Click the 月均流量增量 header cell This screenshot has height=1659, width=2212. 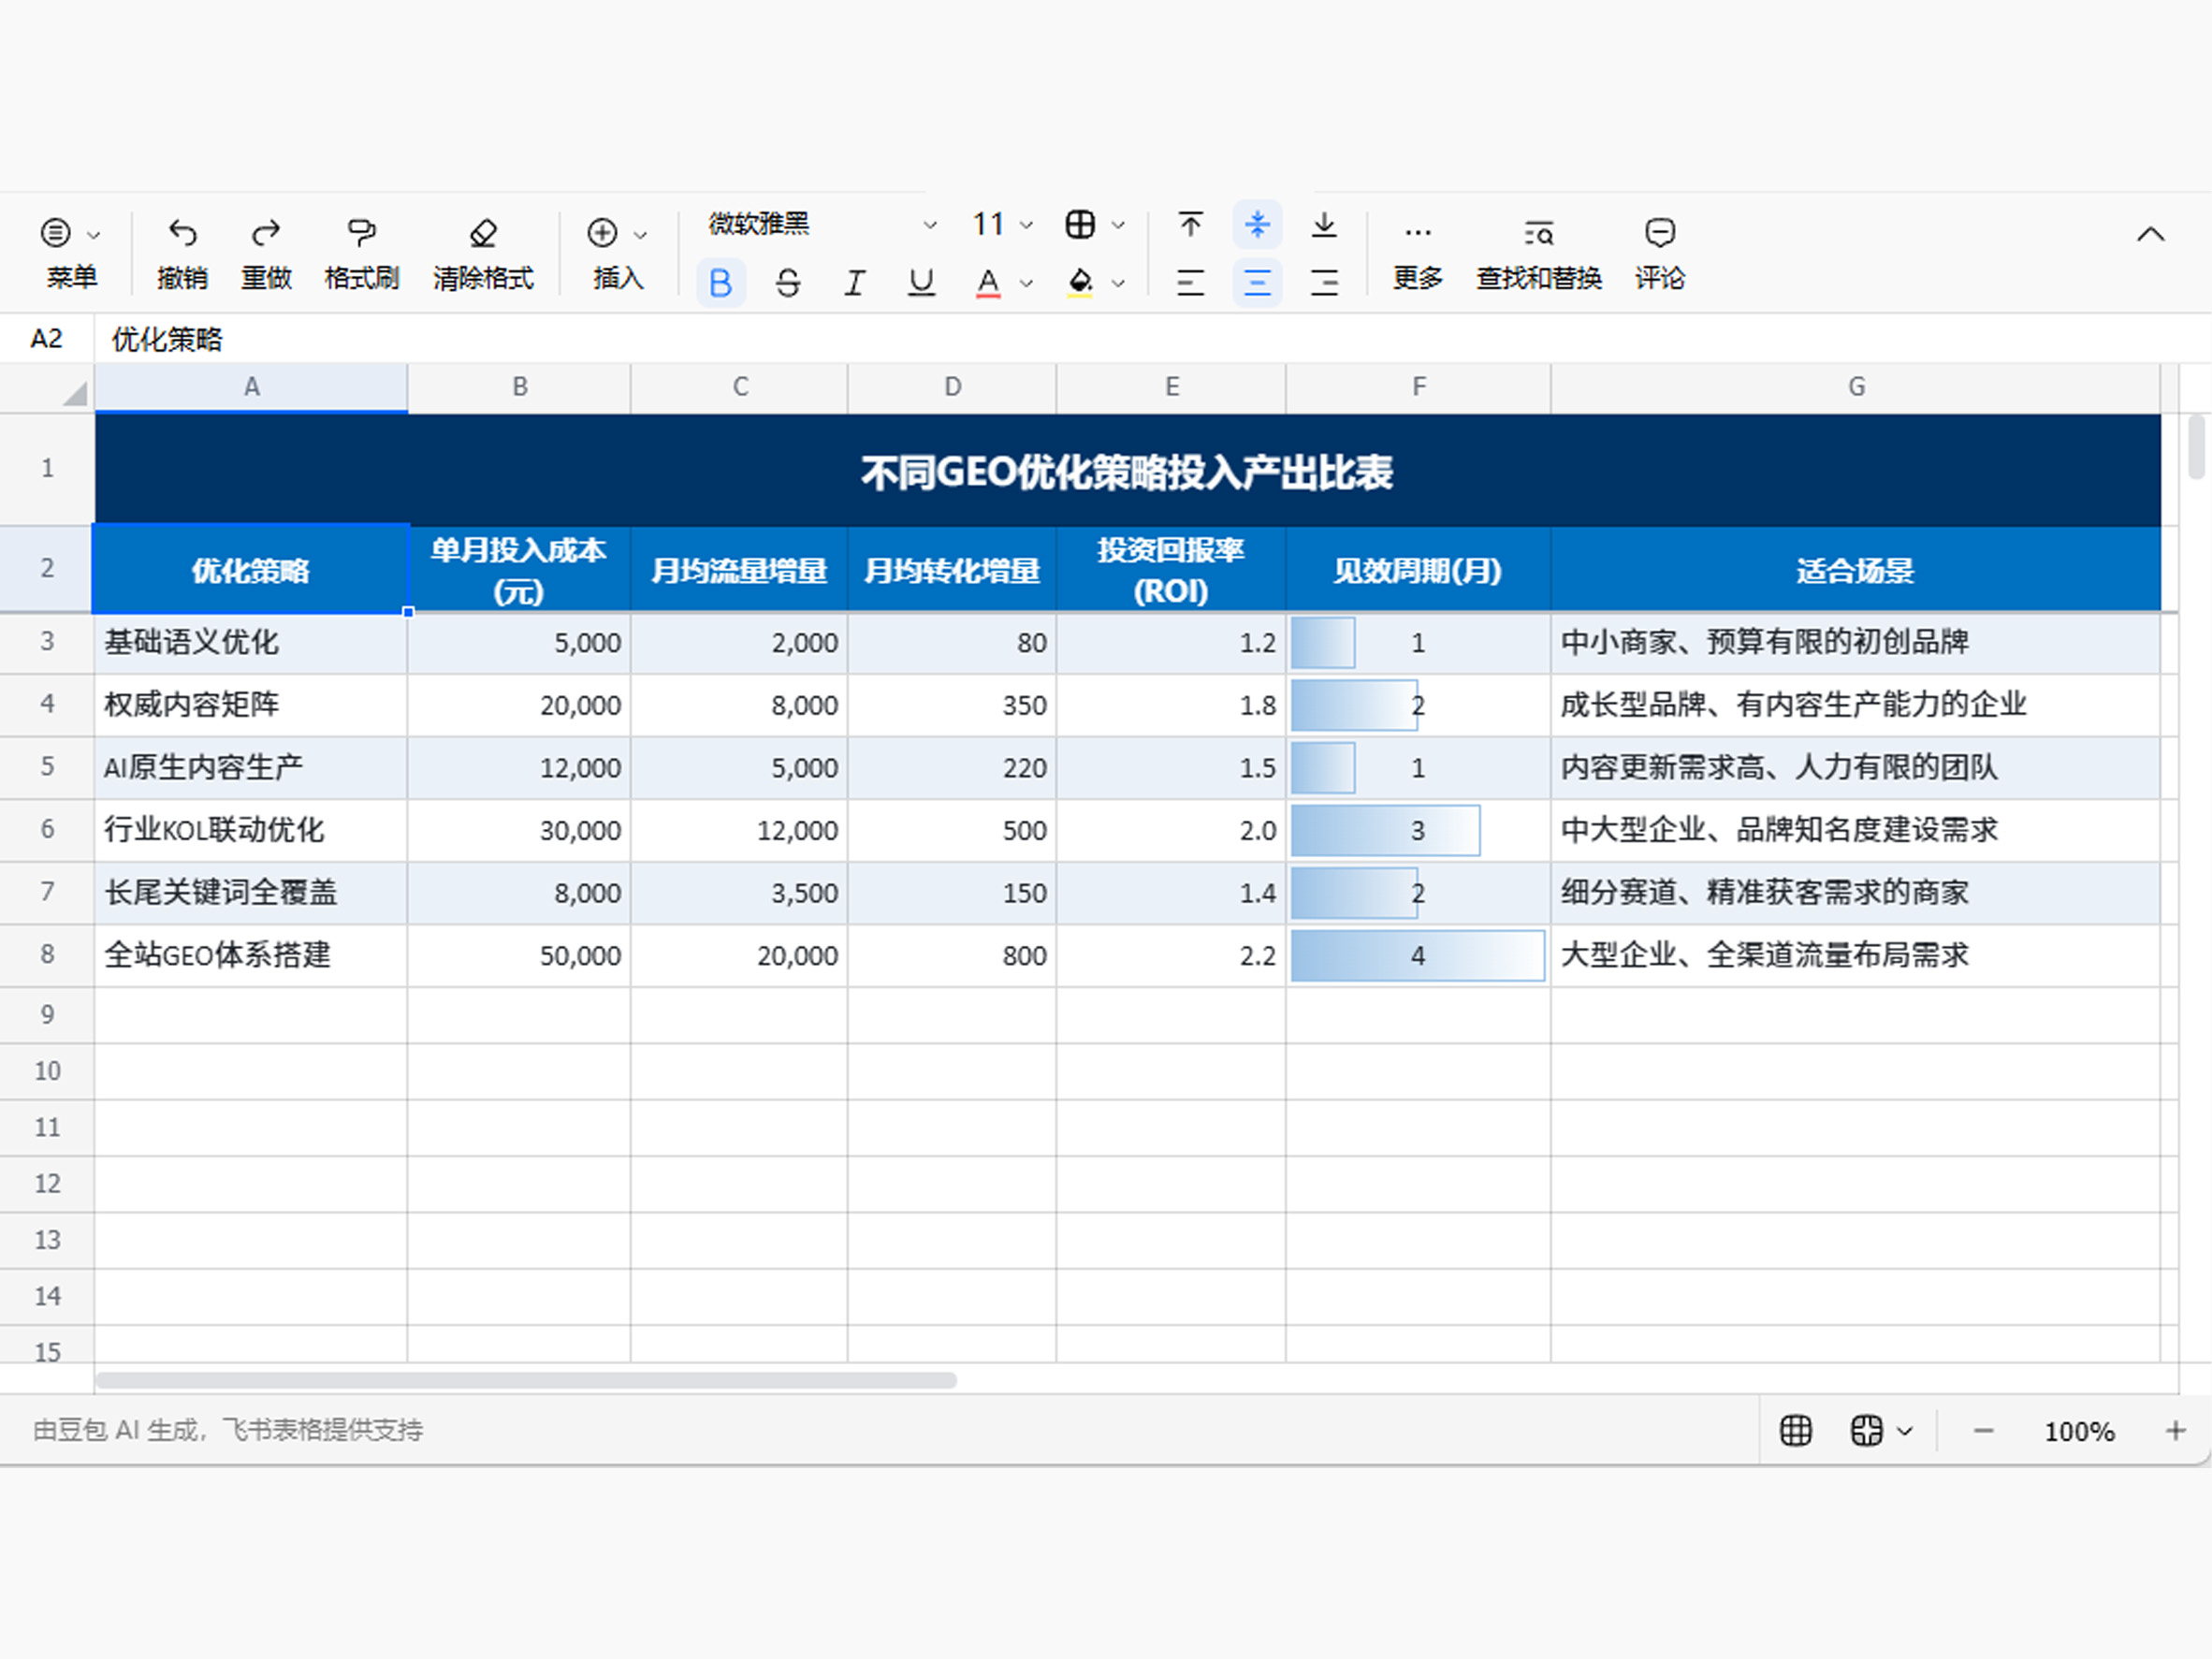(x=739, y=569)
